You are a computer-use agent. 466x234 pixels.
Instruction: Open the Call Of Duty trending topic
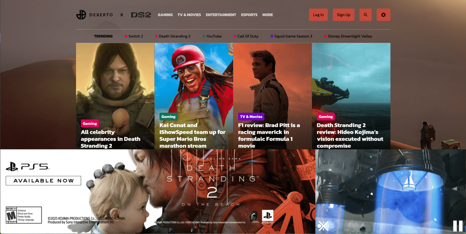coord(246,36)
